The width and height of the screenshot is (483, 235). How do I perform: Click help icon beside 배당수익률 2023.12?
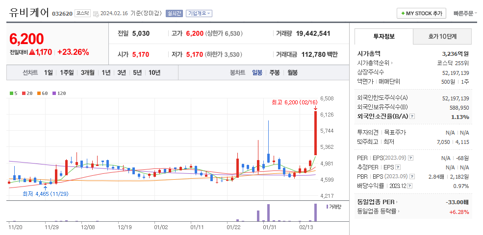click(410, 186)
